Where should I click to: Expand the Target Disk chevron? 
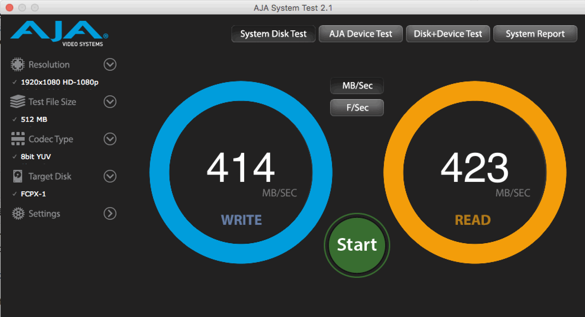110,176
